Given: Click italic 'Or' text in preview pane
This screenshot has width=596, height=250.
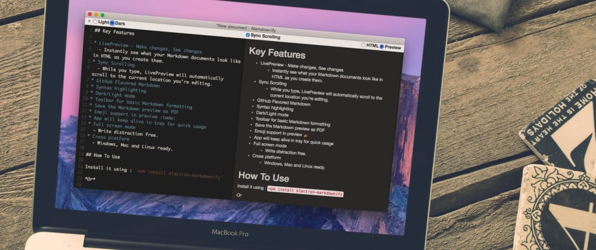Looking at the screenshot, I should coord(239,195).
